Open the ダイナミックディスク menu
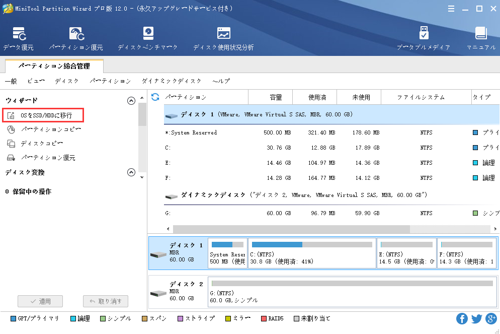This screenshot has height=334, width=500. pyautogui.click(x=172, y=81)
